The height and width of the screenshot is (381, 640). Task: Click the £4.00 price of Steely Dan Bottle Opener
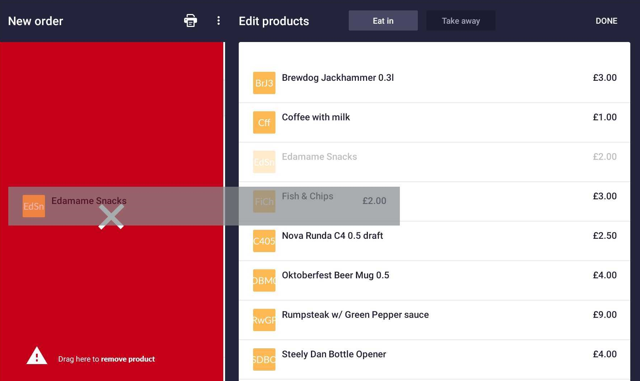point(604,354)
